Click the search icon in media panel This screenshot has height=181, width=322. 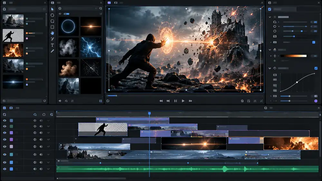coord(4,9)
